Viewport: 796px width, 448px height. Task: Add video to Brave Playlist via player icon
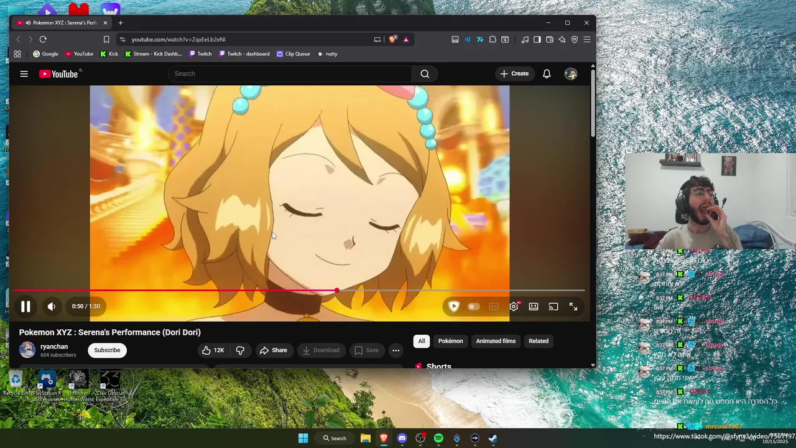(454, 306)
